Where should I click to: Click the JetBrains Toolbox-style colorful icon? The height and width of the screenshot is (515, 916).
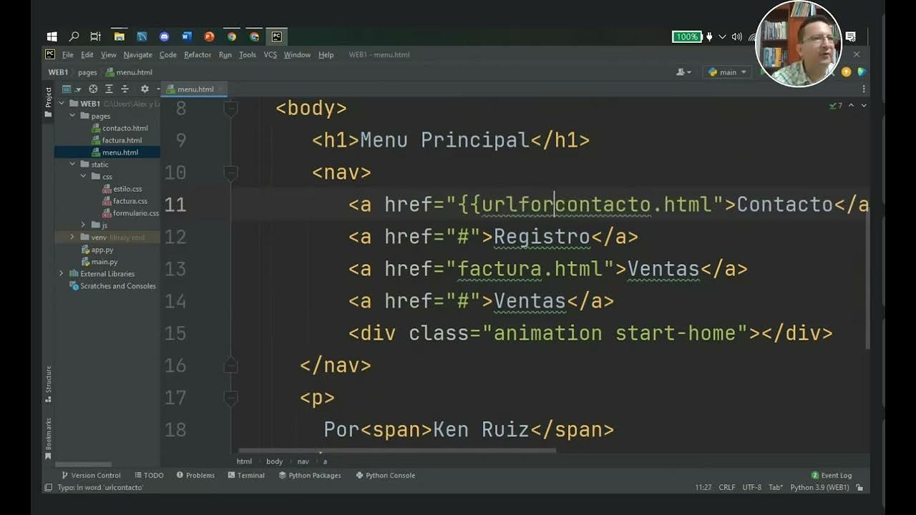point(862,72)
